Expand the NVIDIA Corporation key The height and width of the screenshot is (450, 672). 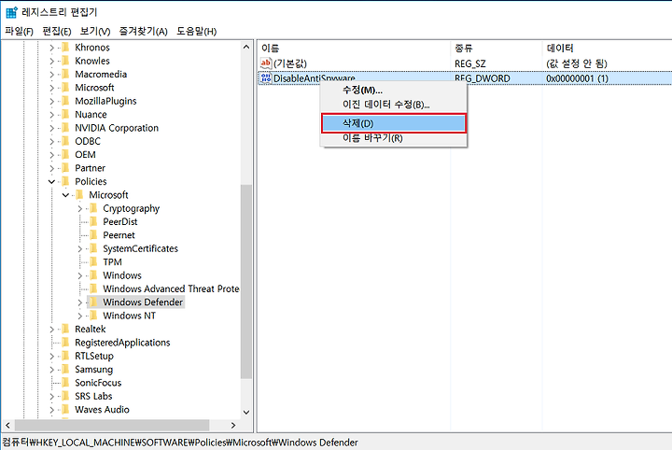tap(52, 128)
